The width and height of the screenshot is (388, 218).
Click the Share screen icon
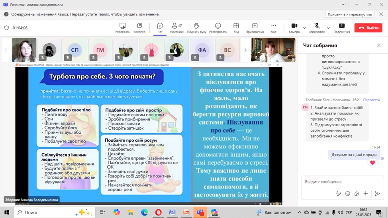click(x=341, y=26)
